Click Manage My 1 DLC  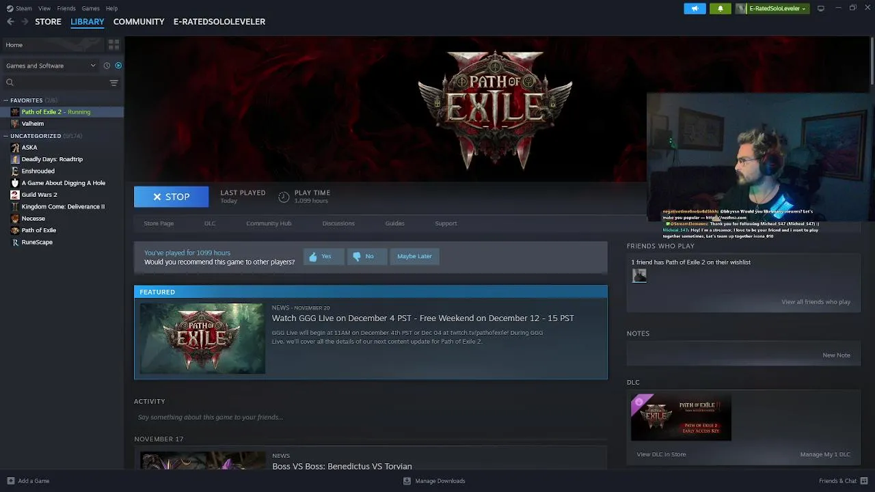click(x=825, y=454)
